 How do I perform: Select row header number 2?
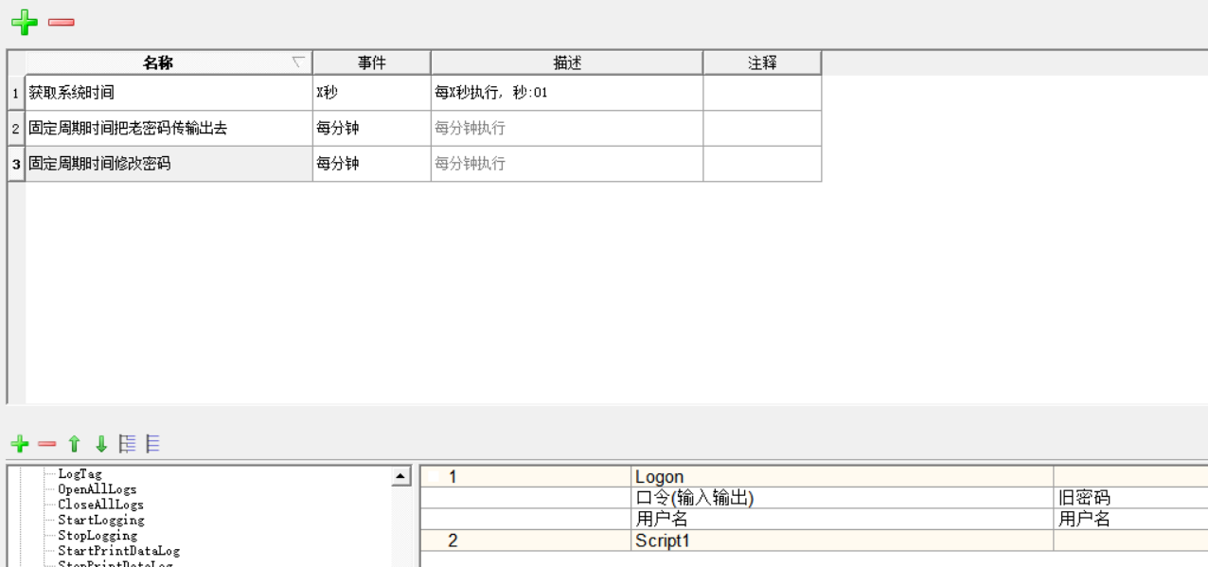coord(16,128)
